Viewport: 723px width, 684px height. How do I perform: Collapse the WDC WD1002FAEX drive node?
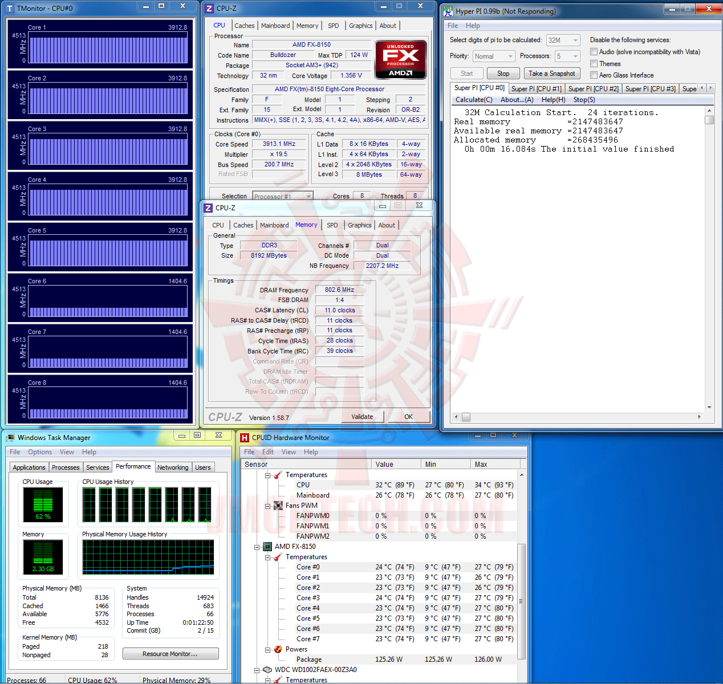tap(257, 670)
